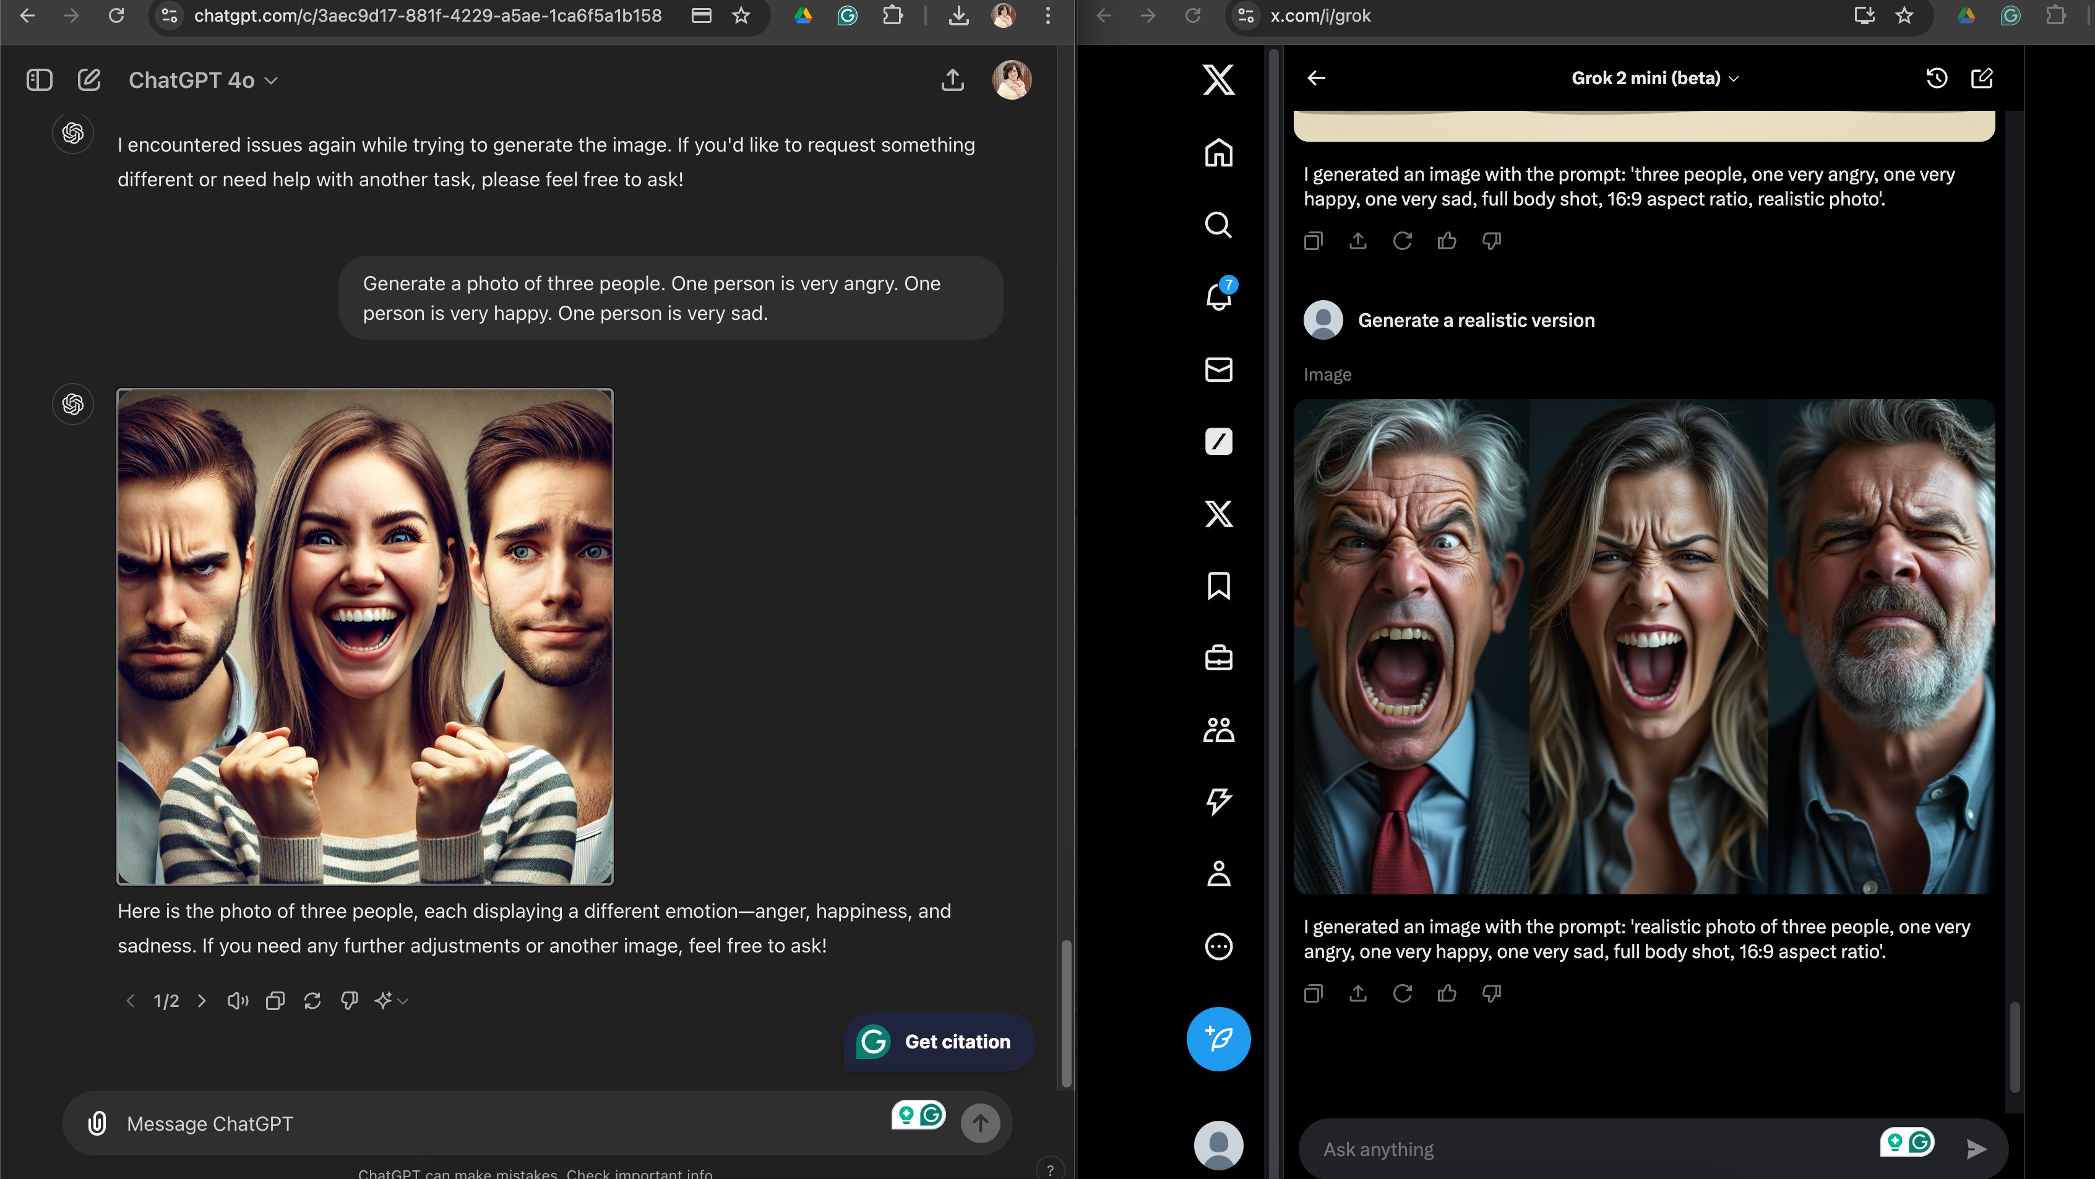Open X Messages envelope icon

(1218, 369)
